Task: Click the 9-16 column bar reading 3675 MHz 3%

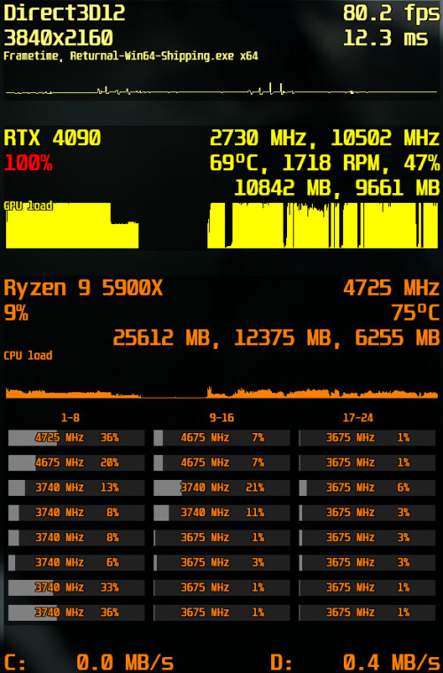Action: click(221, 562)
